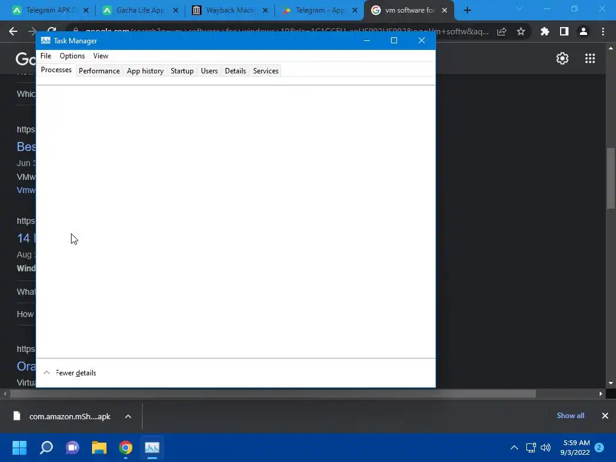Click the page's horizontal scrollbar
Image resolution: width=616 pixels, height=462 pixels.
pyautogui.click(x=273, y=393)
